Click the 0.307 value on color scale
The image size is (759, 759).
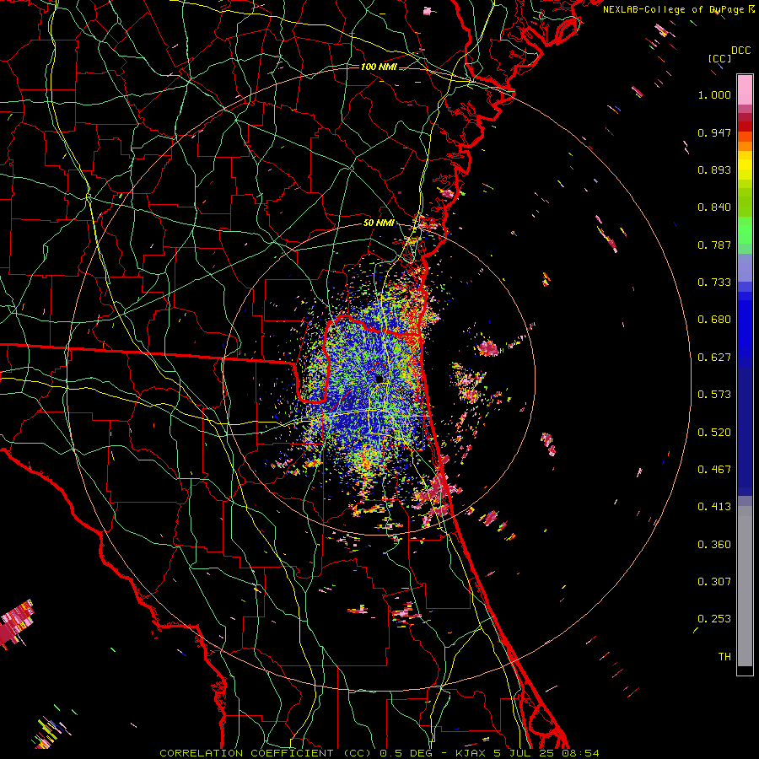click(714, 582)
